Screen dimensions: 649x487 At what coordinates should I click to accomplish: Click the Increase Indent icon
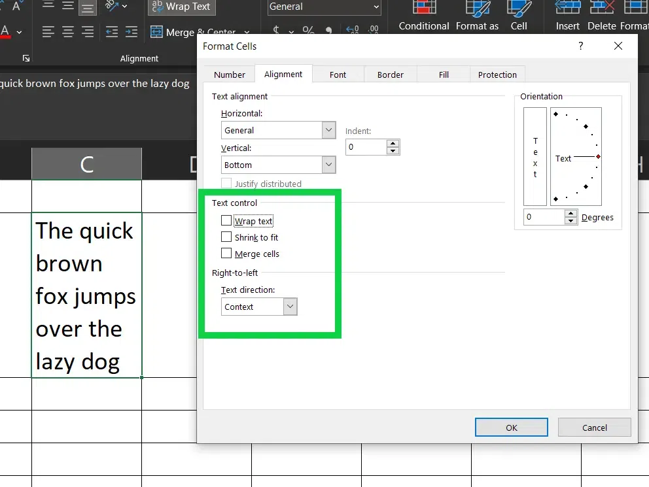point(132,32)
